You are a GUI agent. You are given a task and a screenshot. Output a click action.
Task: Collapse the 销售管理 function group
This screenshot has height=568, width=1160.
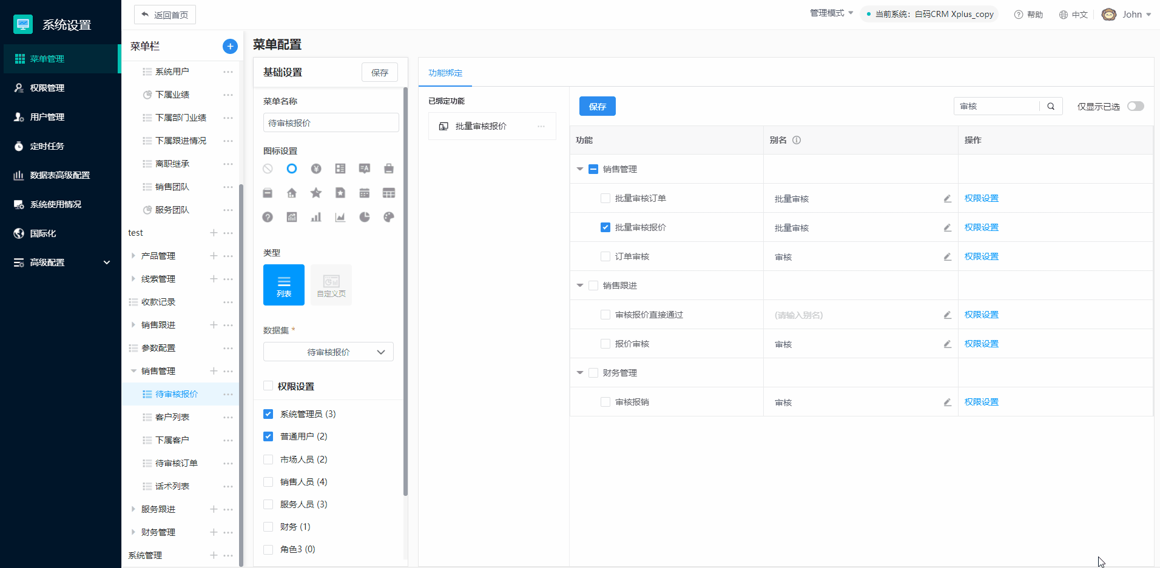579,169
